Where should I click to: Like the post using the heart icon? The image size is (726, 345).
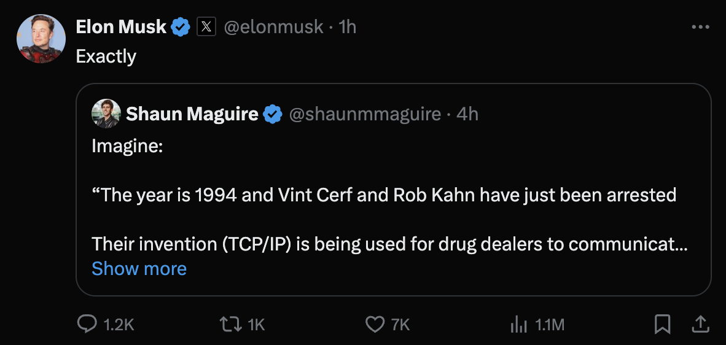pos(374,324)
